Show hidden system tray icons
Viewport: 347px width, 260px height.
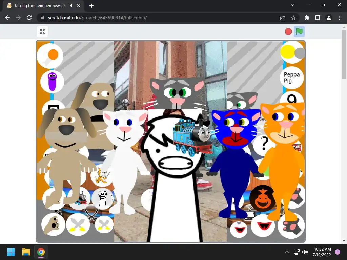click(287, 252)
